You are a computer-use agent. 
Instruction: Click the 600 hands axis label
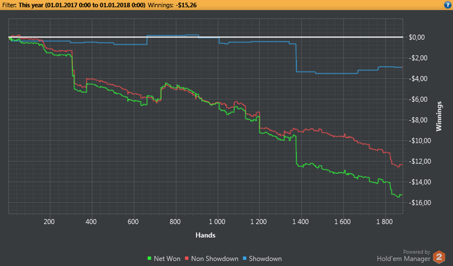[133, 221]
